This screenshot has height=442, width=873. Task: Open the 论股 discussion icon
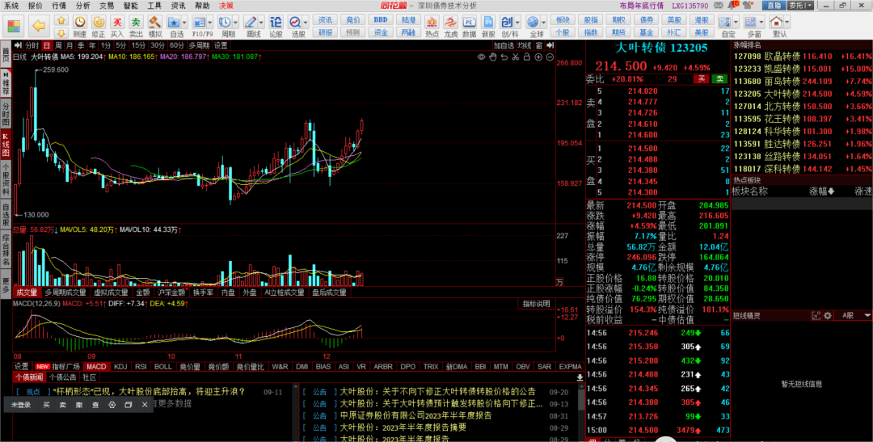pyautogui.click(x=276, y=23)
